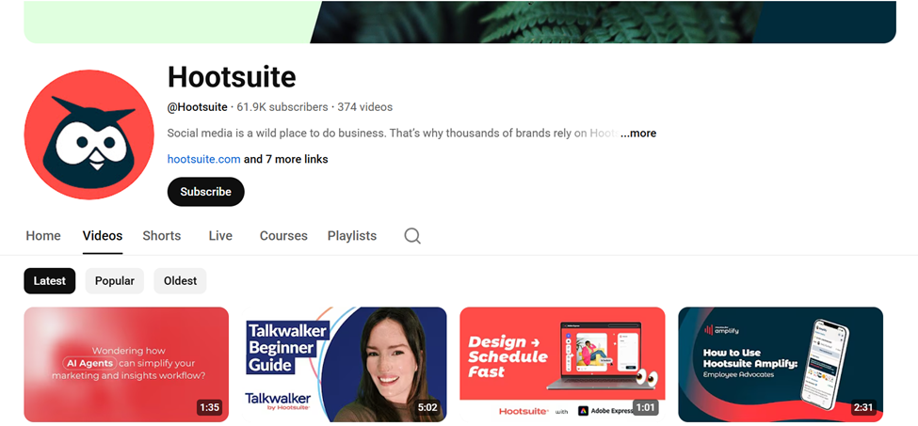The image size is (918, 426).
Task: Subscribe to the Hootsuite channel
Action: click(205, 192)
